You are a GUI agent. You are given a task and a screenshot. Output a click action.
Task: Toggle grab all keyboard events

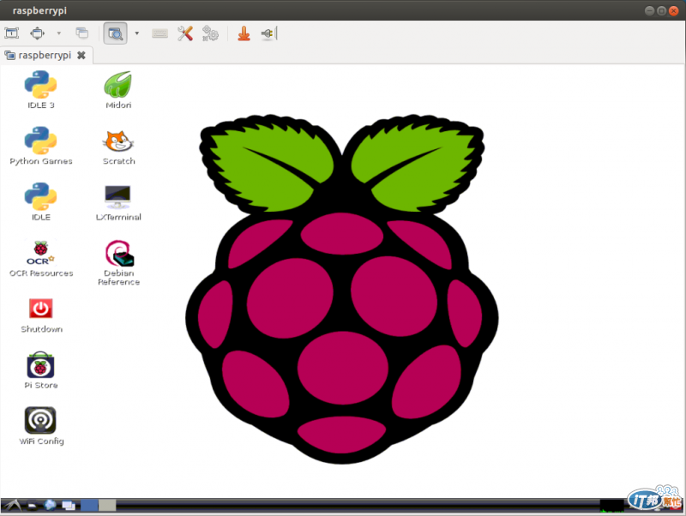[159, 33]
